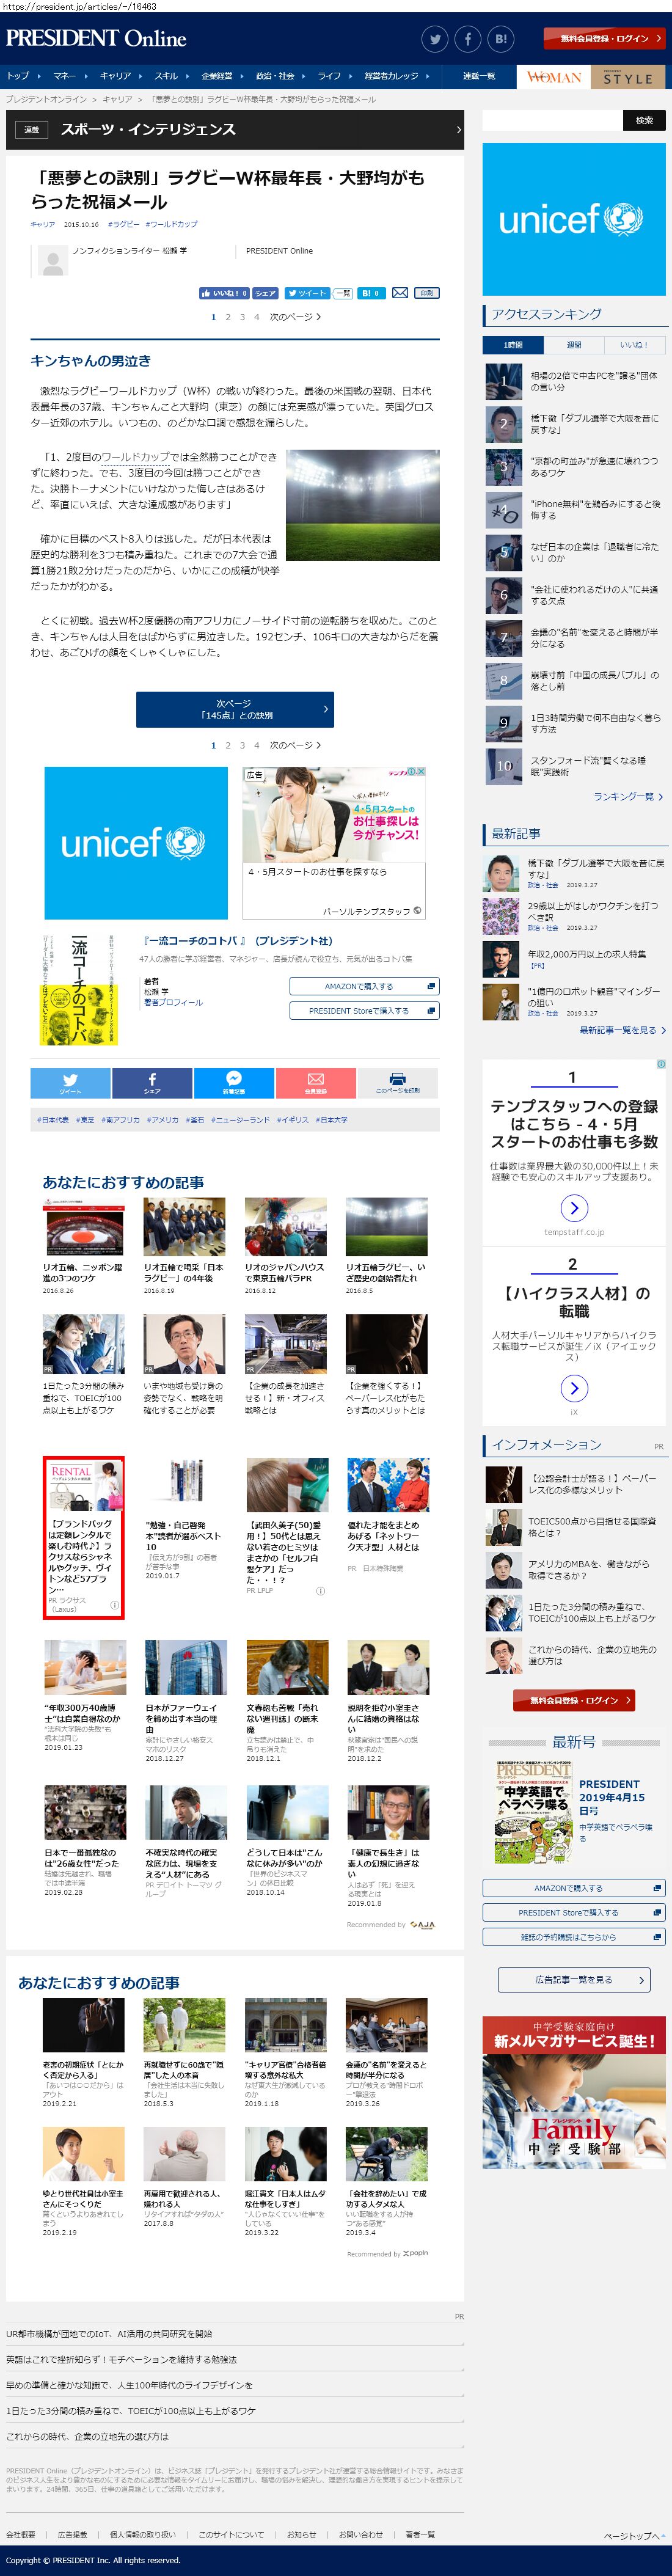Go to page 2 in the top pagination
The image size is (672, 2576).
[x=228, y=317]
